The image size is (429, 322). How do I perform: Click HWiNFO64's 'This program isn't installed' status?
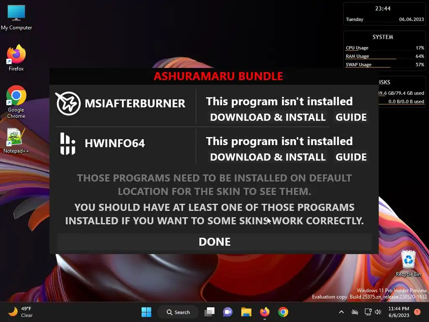279,141
